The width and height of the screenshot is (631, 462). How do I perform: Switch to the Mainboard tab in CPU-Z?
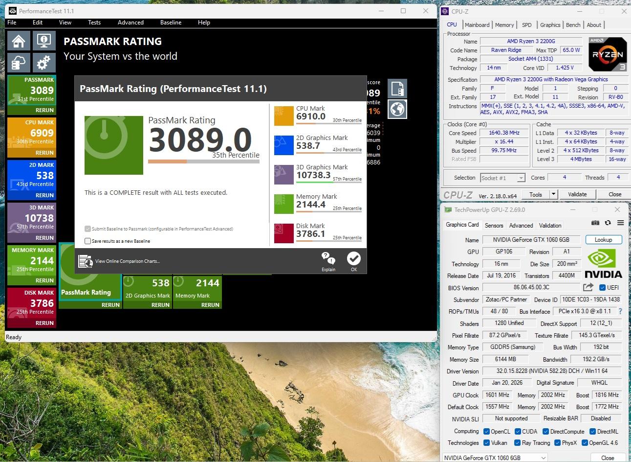477,25
